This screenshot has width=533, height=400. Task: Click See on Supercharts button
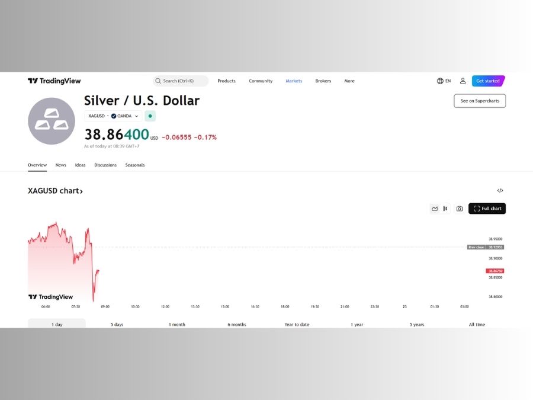coord(480,101)
